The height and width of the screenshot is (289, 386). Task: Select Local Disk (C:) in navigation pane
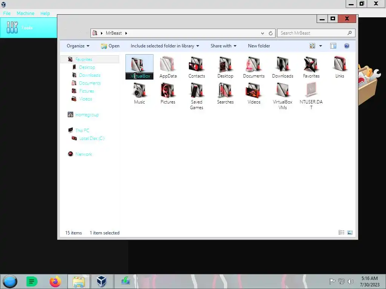pos(92,138)
